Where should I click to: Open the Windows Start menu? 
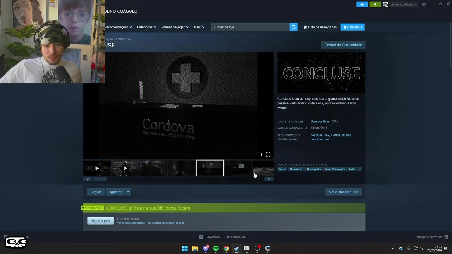click(185, 249)
